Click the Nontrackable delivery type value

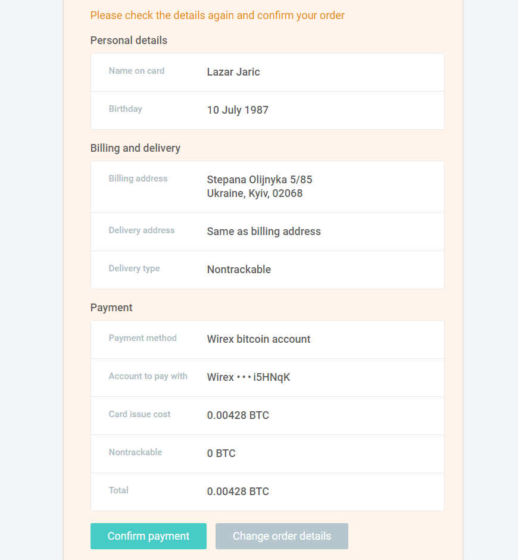tap(239, 269)
